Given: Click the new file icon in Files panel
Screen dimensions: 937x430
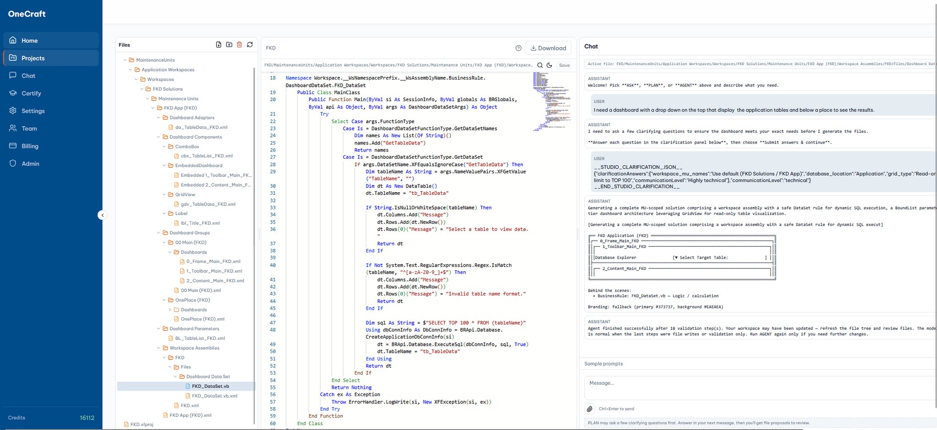Looking at the screenshot, I should 219,45.
